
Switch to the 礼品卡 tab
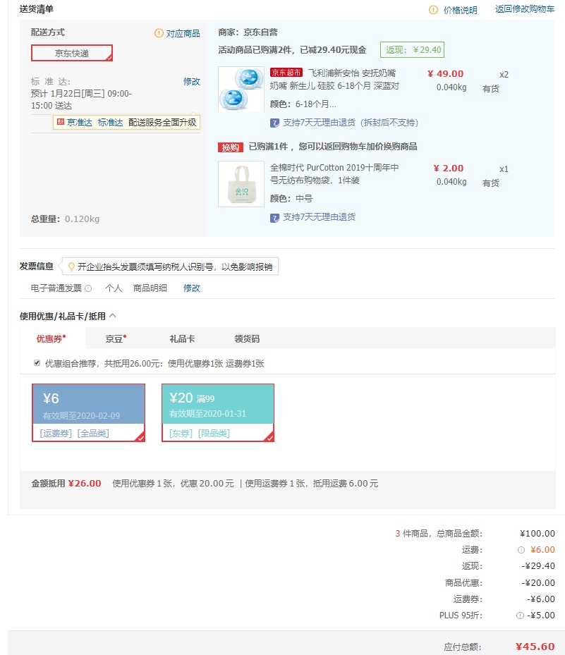(x=182, y=338)
